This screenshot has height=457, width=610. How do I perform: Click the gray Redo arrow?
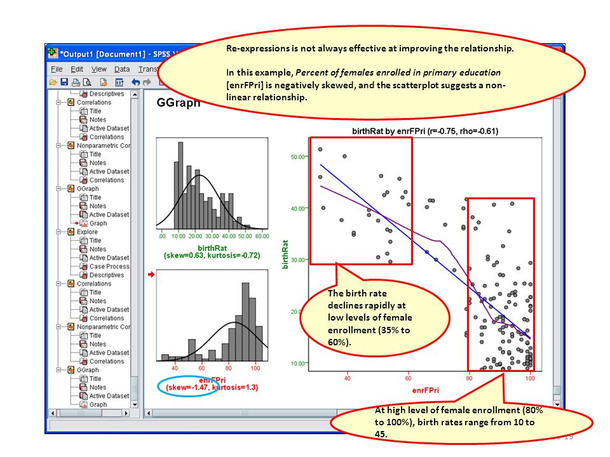(147, 83)
